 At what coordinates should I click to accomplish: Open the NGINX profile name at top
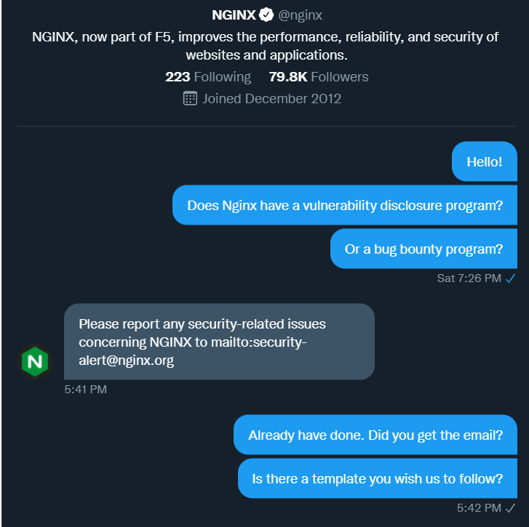[x=235, y=15]
